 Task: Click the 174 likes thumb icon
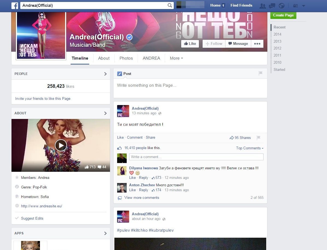pyautogui.click(x=153, y=190)
